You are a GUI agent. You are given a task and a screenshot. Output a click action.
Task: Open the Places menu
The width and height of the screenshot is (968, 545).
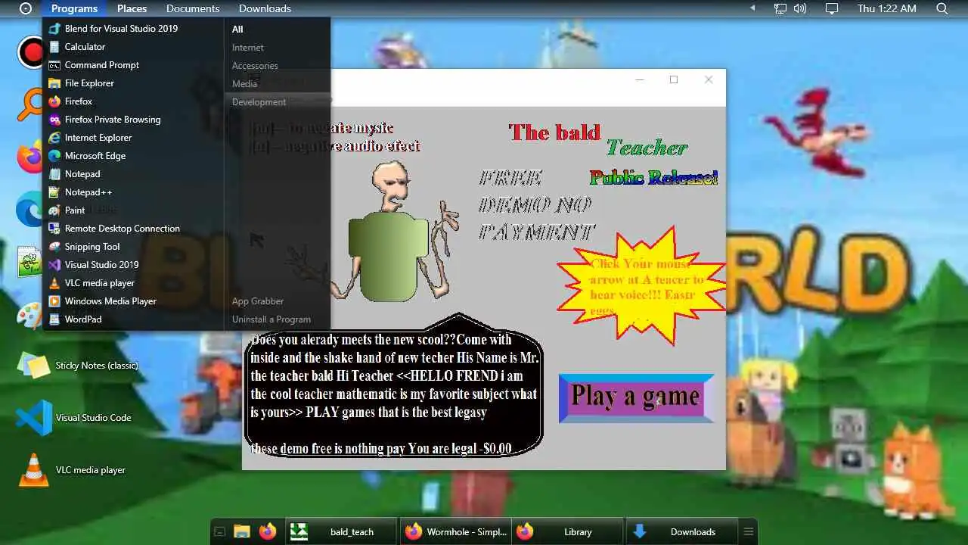point(132,8)
